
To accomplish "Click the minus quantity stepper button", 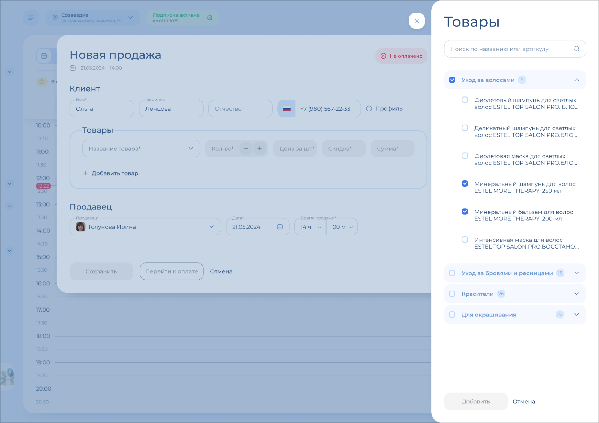I will pos(246,149).
